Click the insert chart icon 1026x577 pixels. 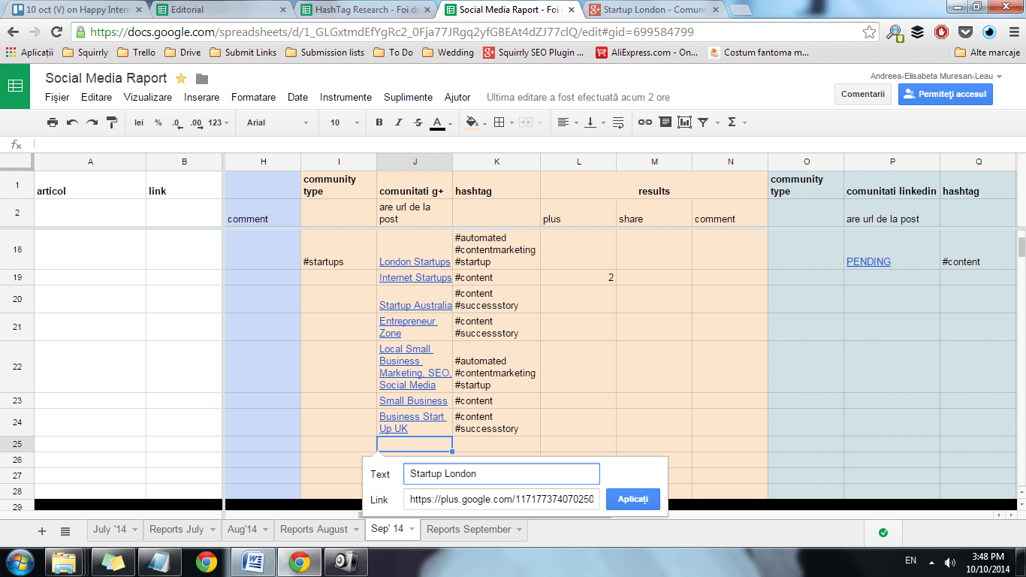684,122
